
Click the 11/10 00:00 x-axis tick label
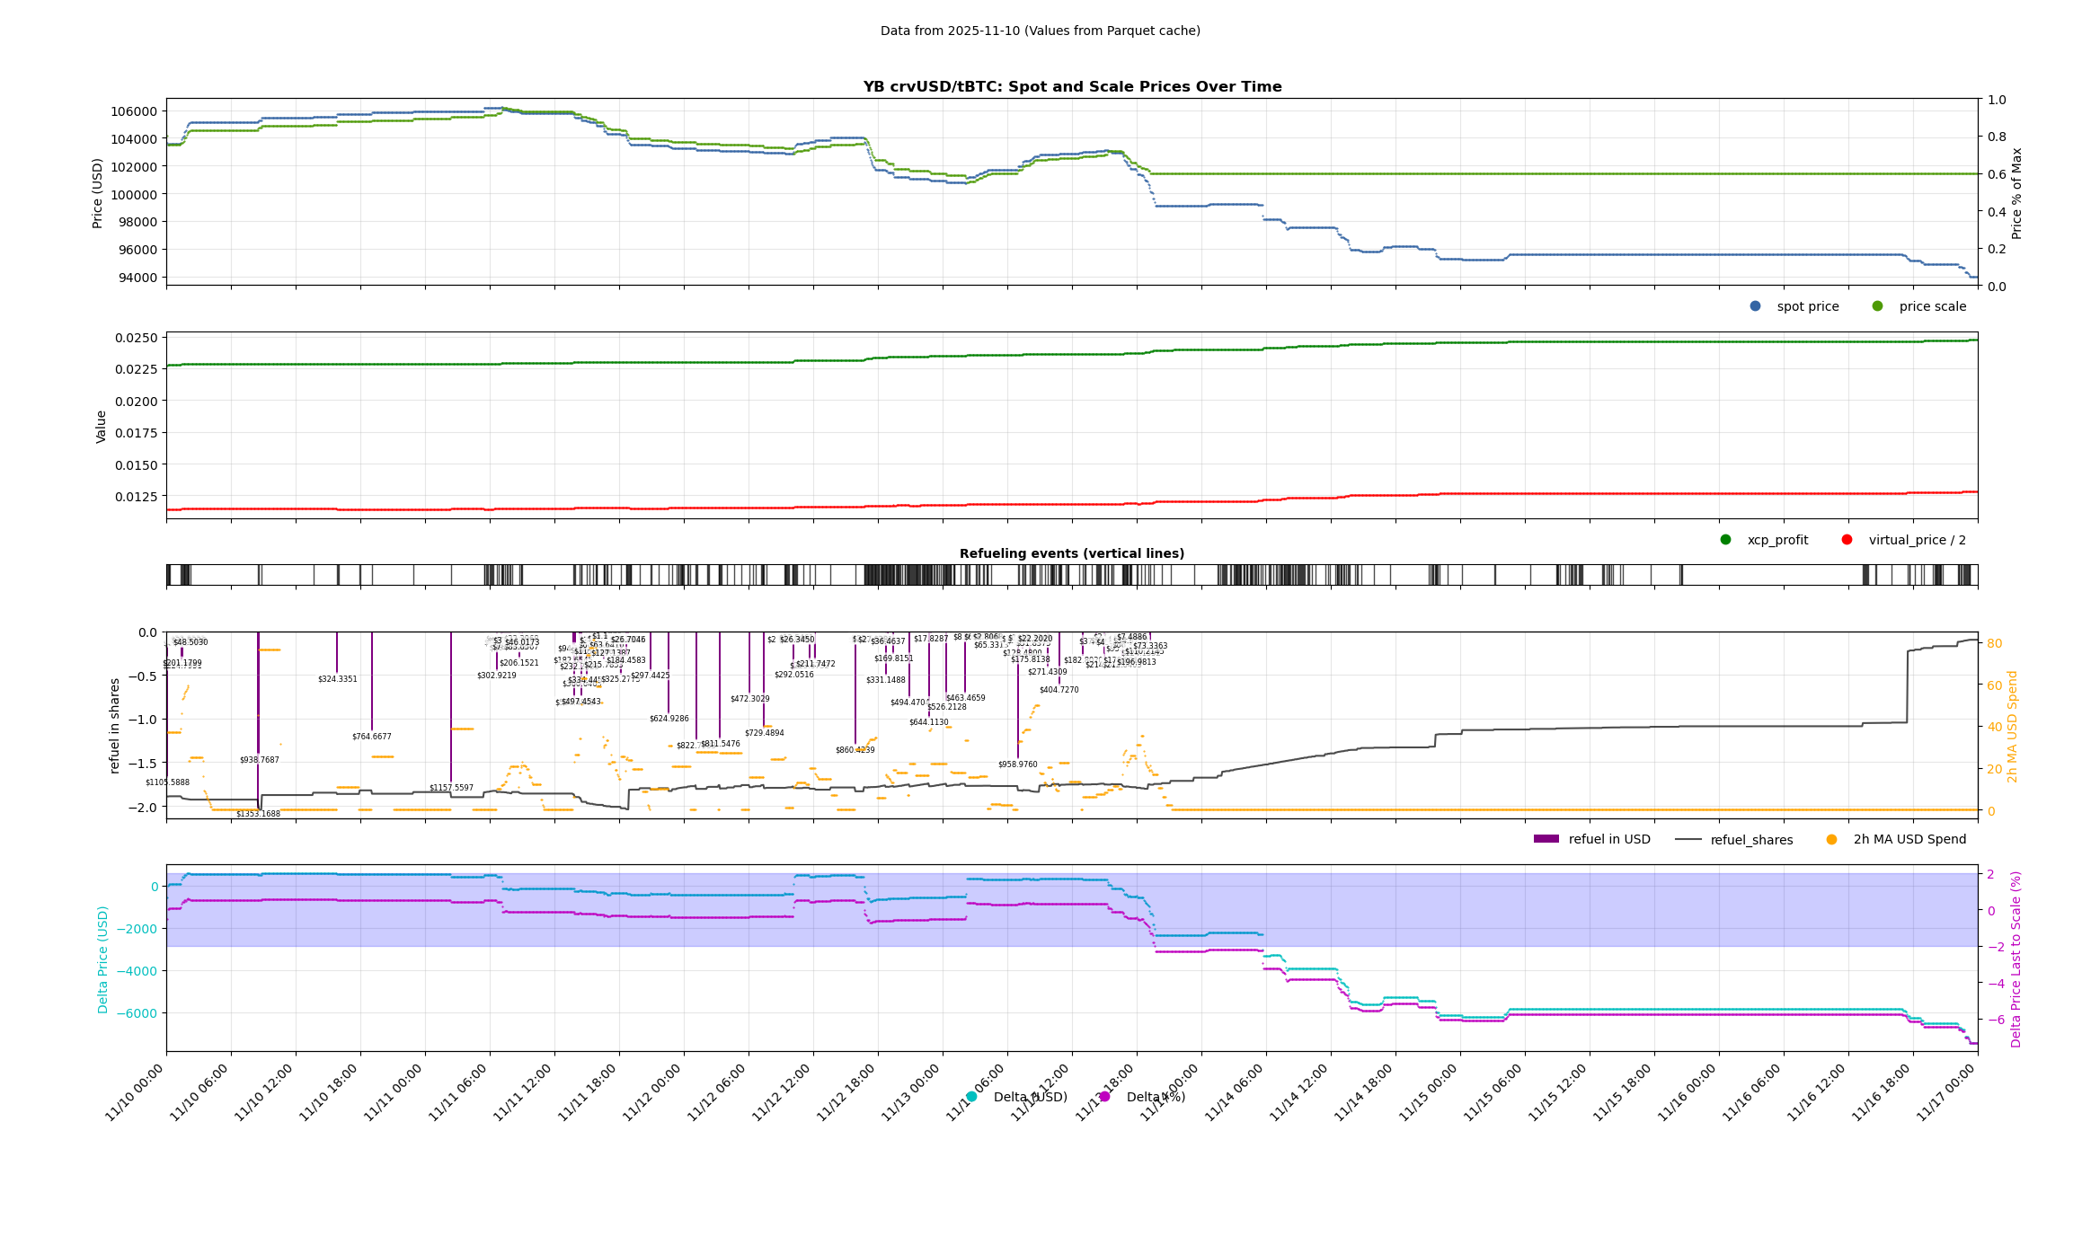click(135, 1092)
